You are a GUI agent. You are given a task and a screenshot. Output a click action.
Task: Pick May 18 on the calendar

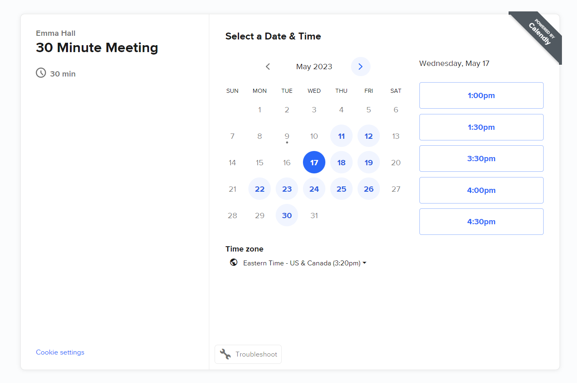tap(341, 162)
